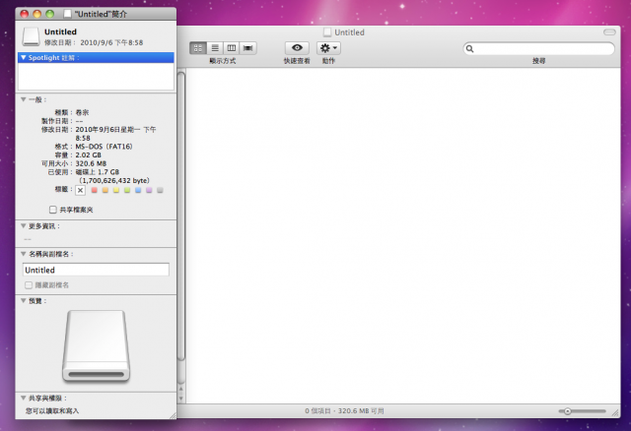Click the 320.6 MB available size value
631x431 pixels.
tap(91, 163)
